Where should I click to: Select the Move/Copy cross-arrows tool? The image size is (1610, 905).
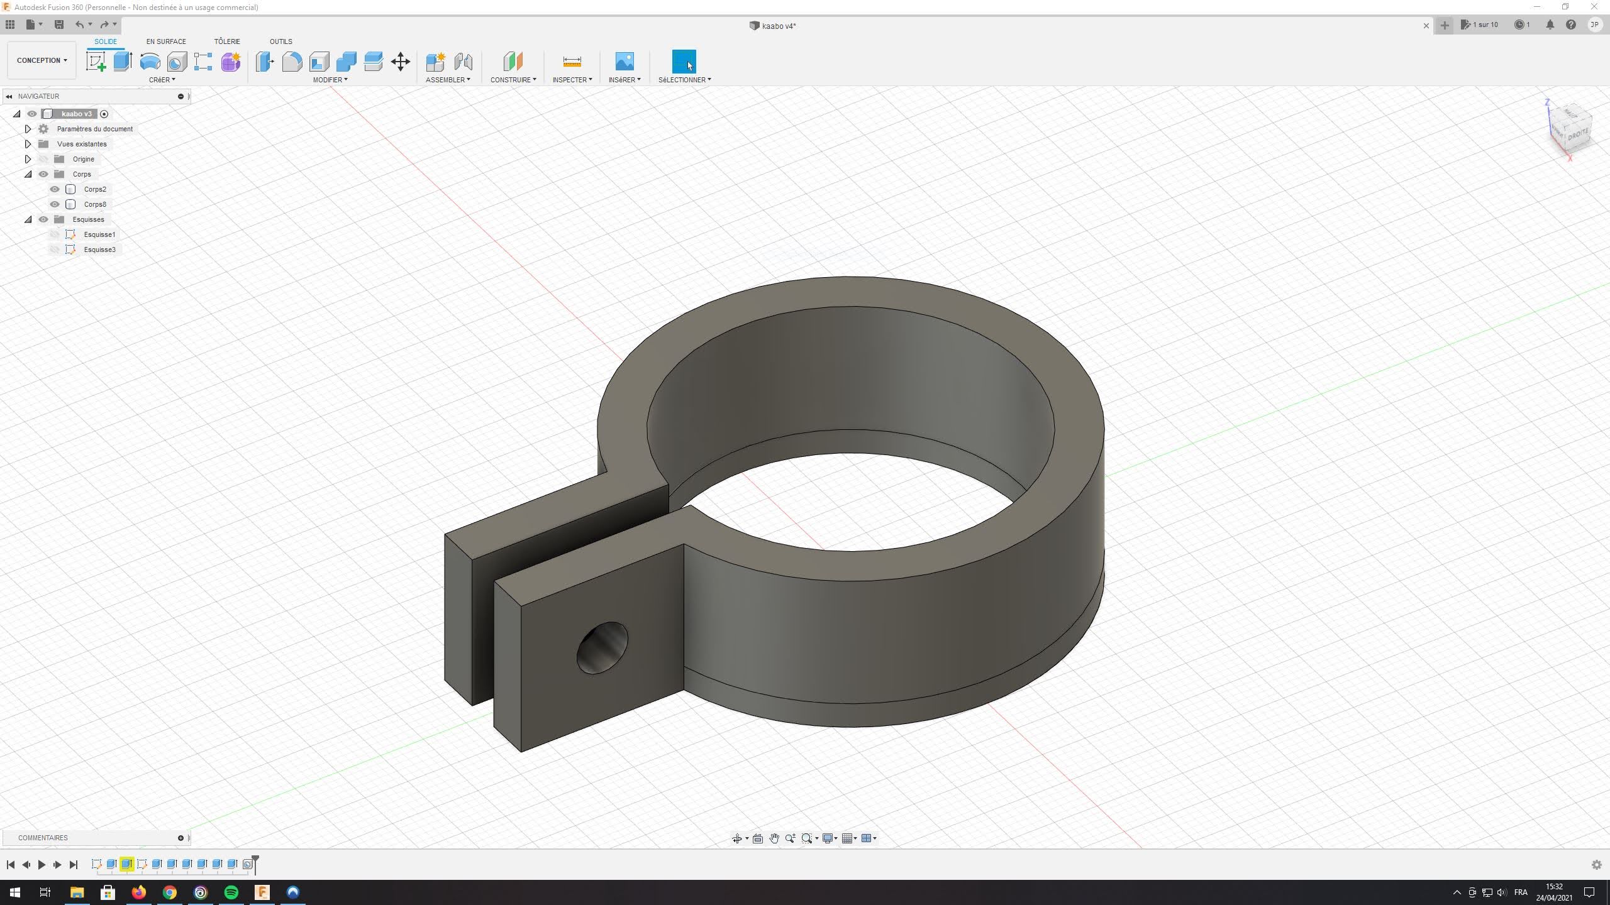point(401,62)
